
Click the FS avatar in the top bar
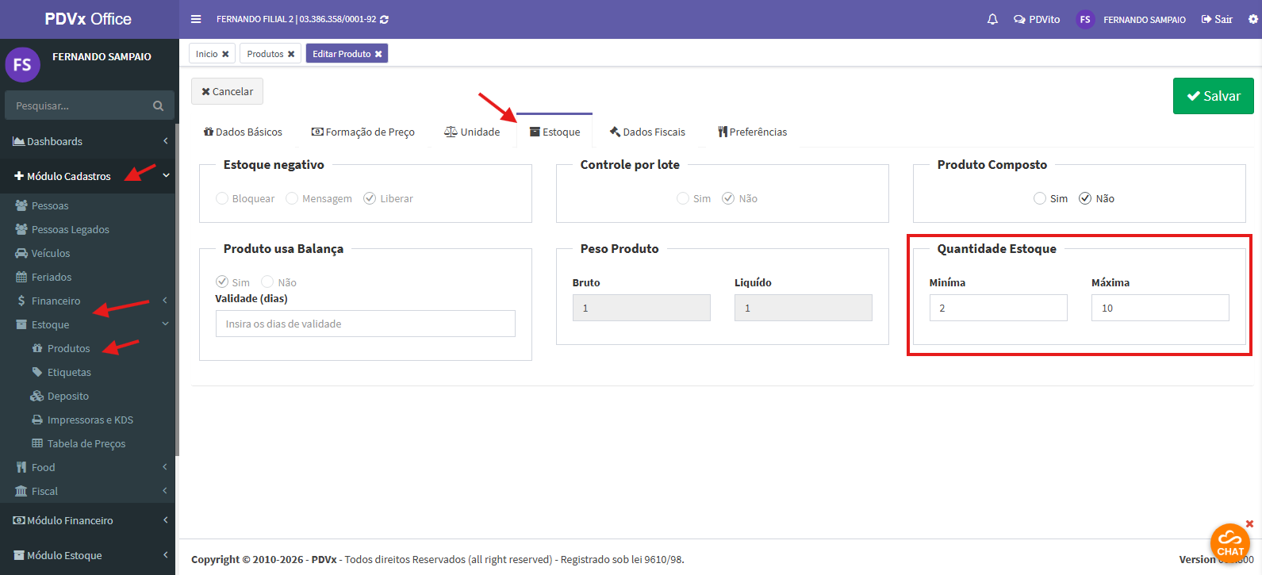[1085, 19]
